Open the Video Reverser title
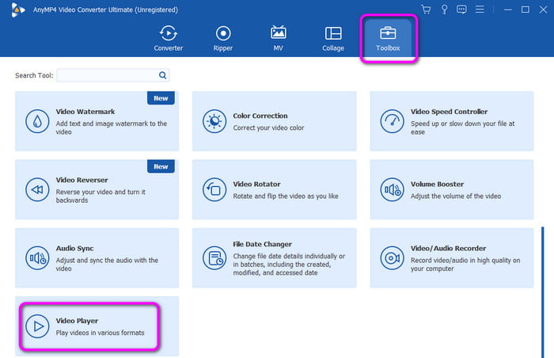The width and height of the screenshot is (554, 358). [x=82, y=180]
